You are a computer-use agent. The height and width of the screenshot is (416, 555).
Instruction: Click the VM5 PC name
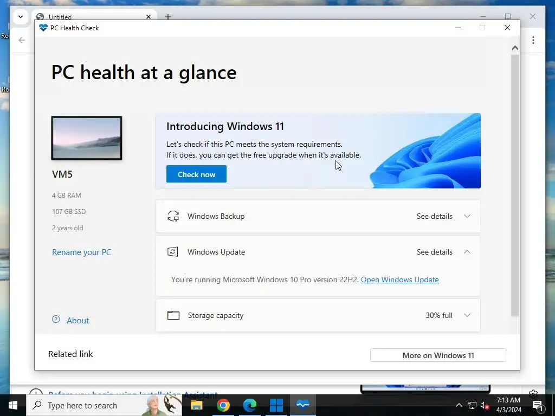coord(62,174)
